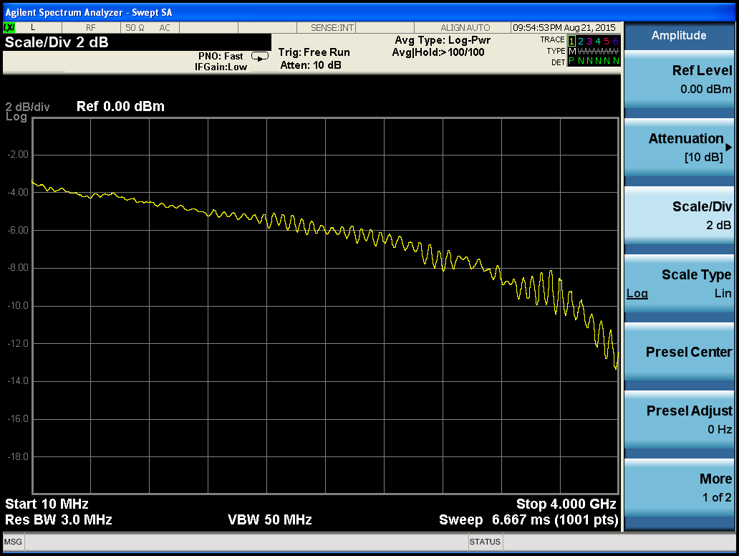
Task: Click the green LXI status icon
Action: tap(9, 27)
